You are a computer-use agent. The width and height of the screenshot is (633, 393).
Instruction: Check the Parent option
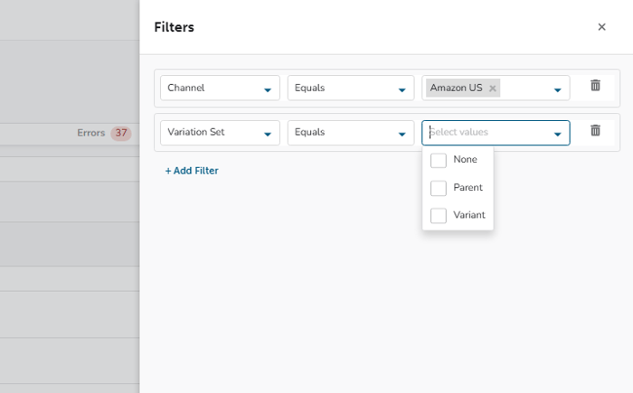click(439, 188)
